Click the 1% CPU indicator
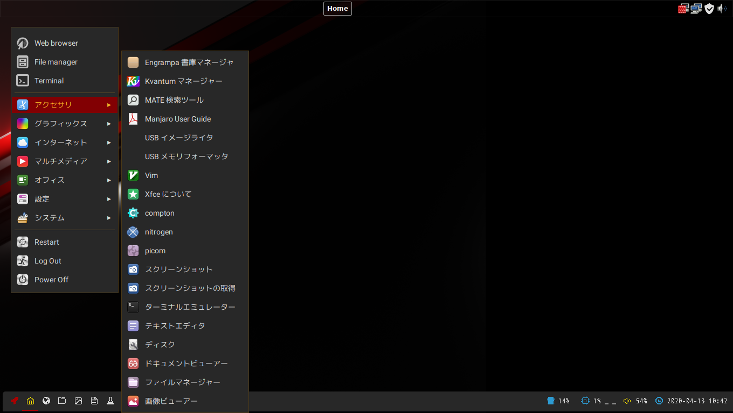This screenshot has height=413, width=733. (x=591, y=401)
